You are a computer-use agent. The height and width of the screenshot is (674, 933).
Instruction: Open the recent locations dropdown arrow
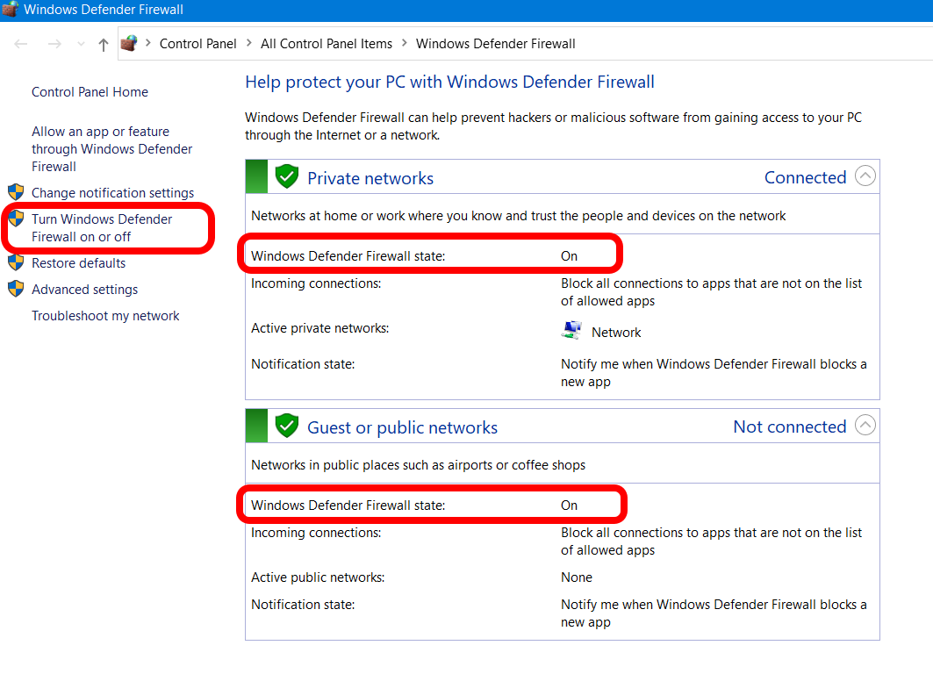82,44
